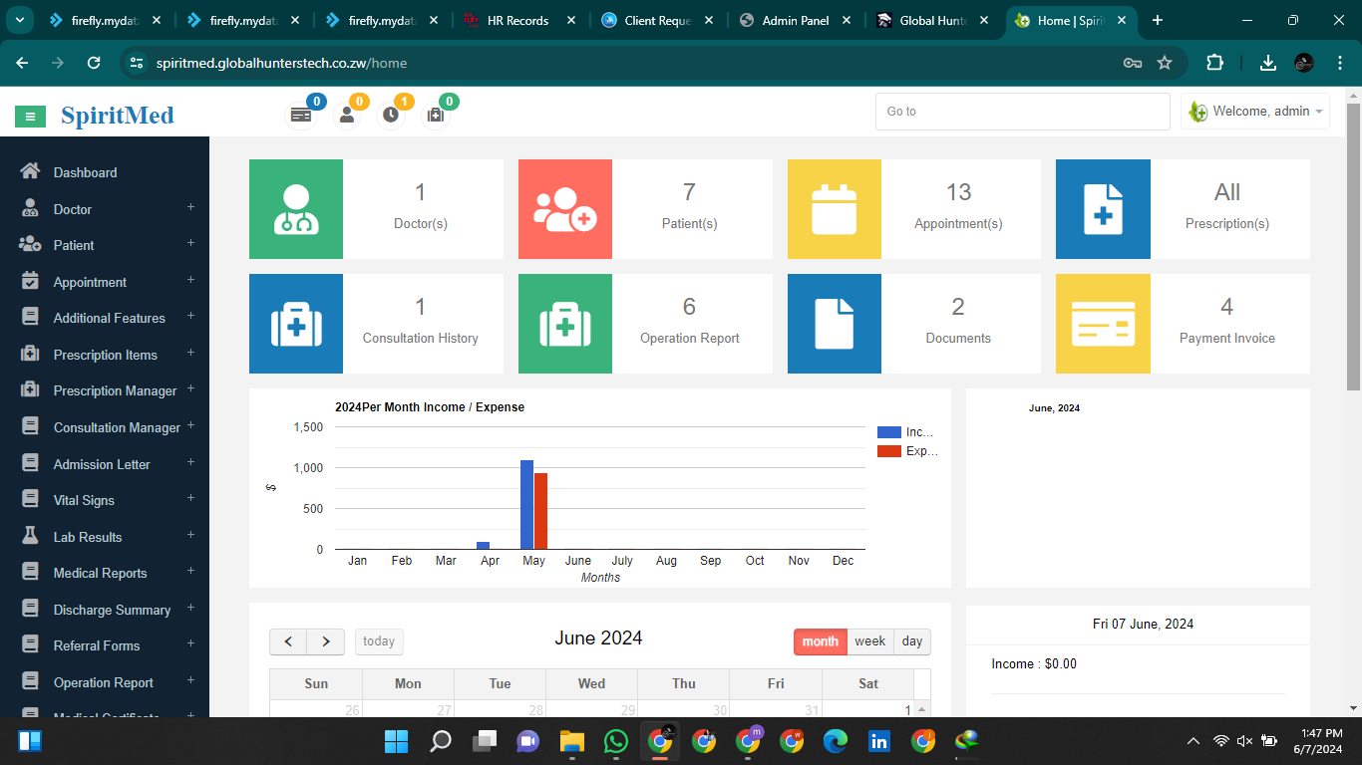Click the today button on calendar
This screenshot has width=1362, height=765.
click(x=379, y=641)
